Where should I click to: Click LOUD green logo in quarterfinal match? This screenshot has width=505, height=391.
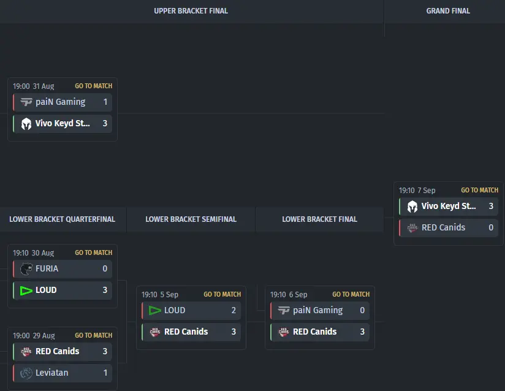tap(26, 290)
